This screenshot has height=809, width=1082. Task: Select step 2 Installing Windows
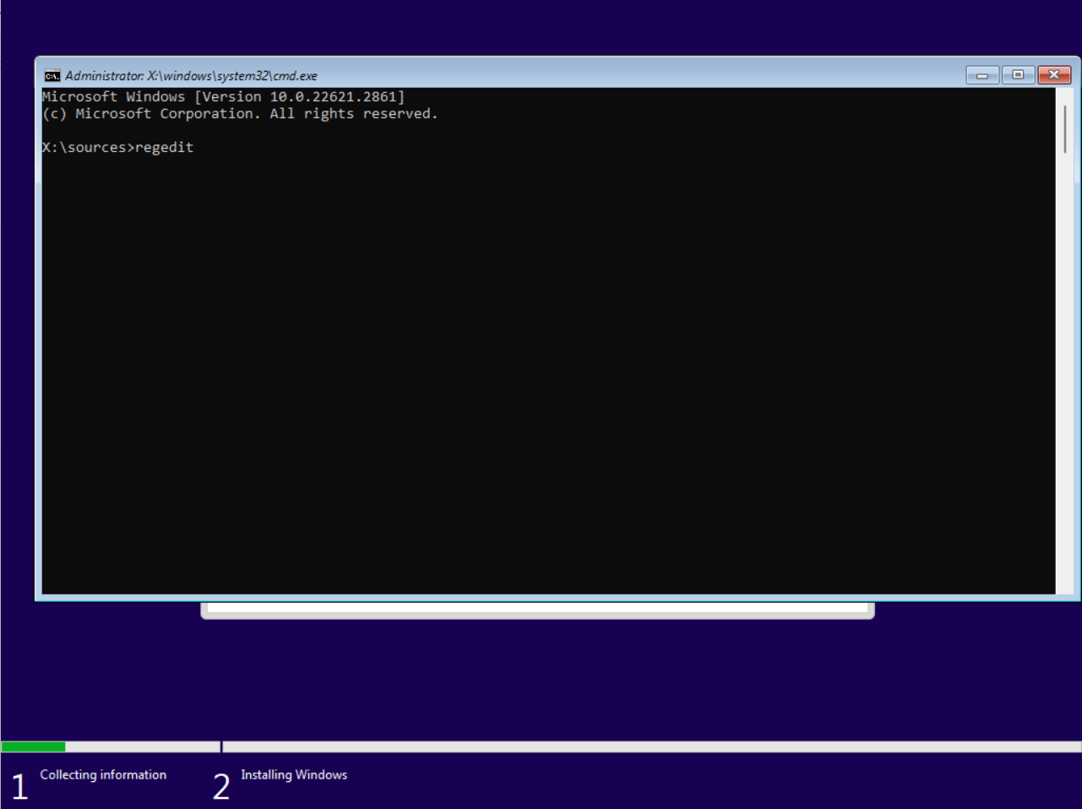[x=294, y=774]
